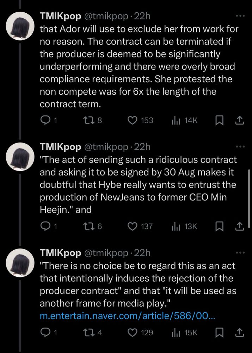Image resolution: width=252 pixels, height=353 pixels.
Task: Like the tweet showing 129 likes
Action: click(x=132, y=333)
